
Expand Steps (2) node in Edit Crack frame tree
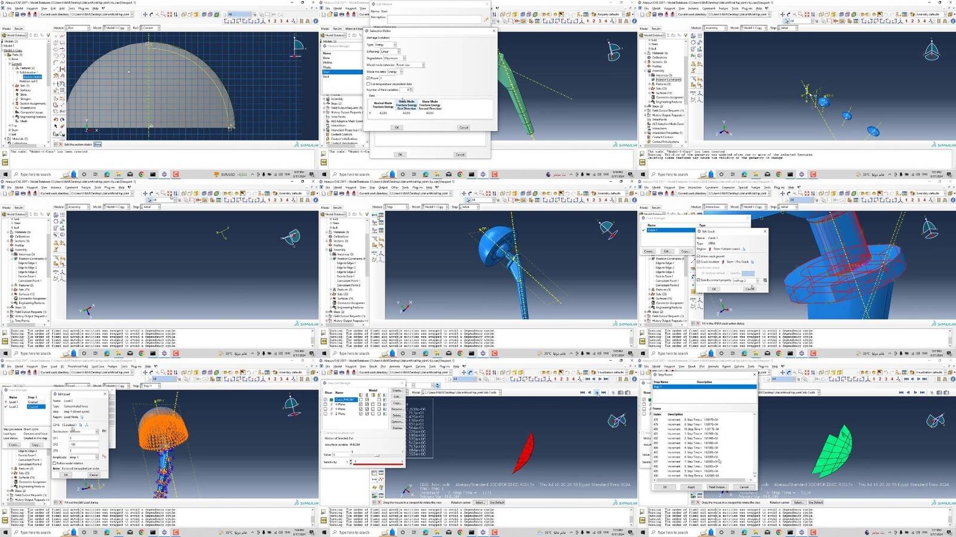coord(645,312)
